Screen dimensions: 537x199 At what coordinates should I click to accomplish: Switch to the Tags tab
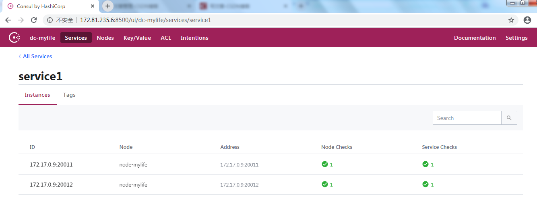coord(69,95)
